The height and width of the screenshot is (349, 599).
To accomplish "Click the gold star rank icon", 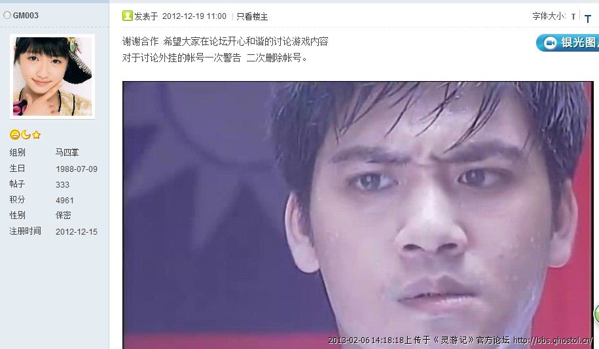I will click(36, 135).
